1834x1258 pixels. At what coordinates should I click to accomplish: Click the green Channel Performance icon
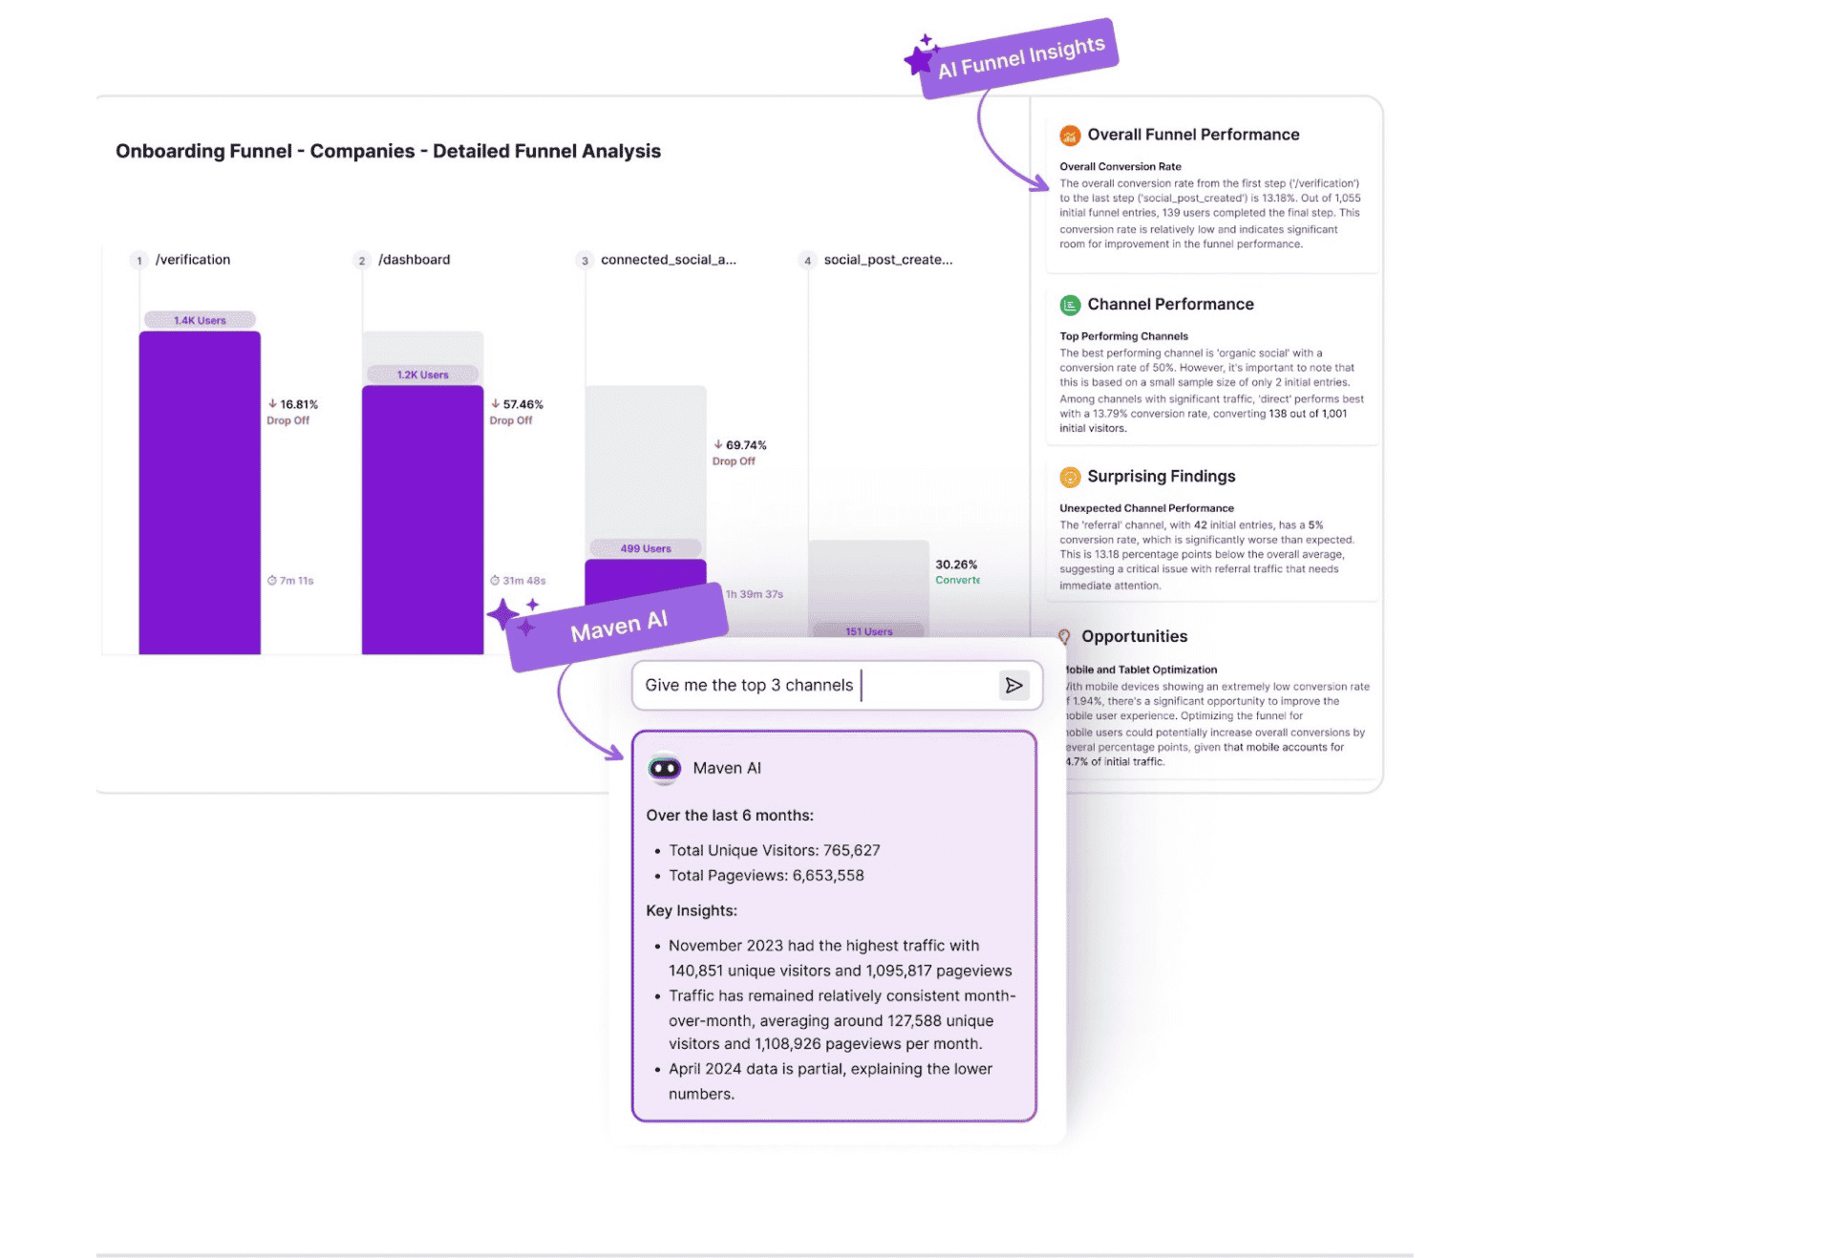(x=1070, y=305)
